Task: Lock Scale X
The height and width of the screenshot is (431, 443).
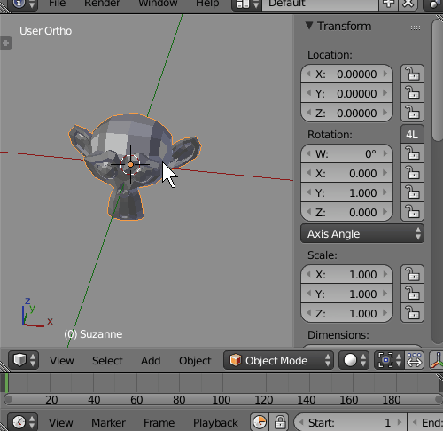Action: (x=412, y=274)
